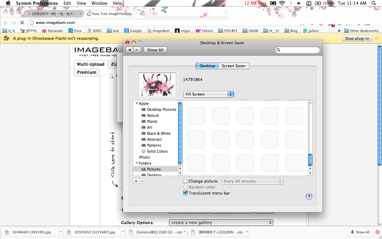Click the volume icon in menu bar
The height and width of the screenshot is (239, 382).
[x=299, y=3]
